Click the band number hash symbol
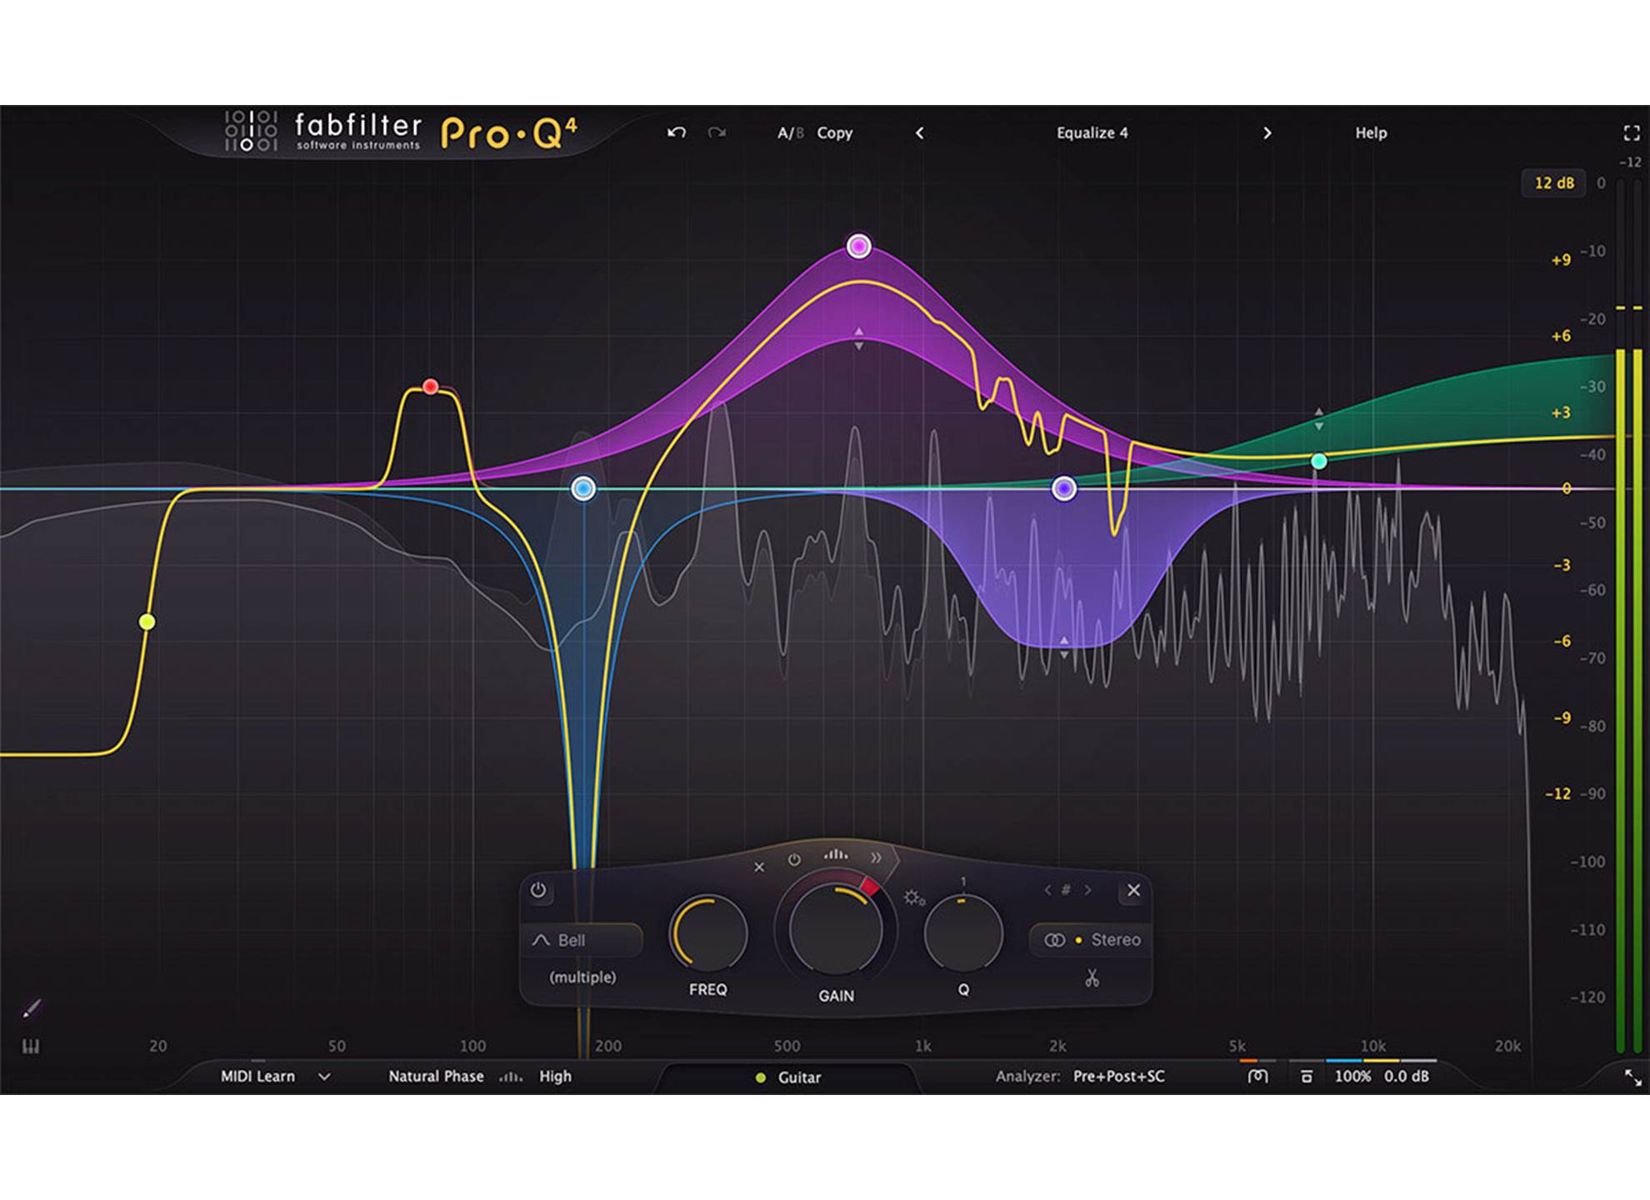This screenshot has height=1200, width=1650. (x=1066, y=890)
